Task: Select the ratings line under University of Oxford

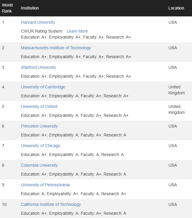Action: (x=75, y=116)
